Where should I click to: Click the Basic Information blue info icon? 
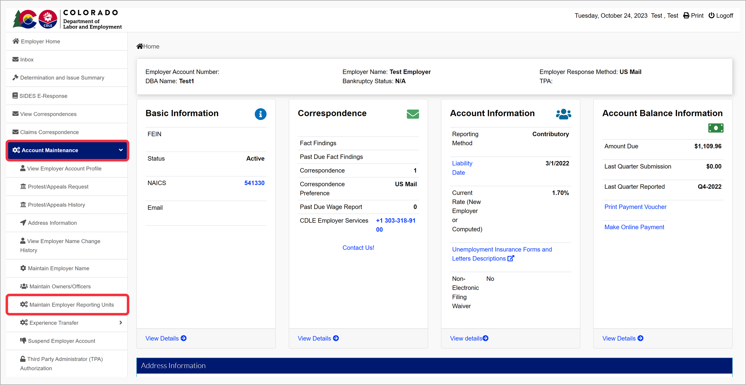click(260, 114)
